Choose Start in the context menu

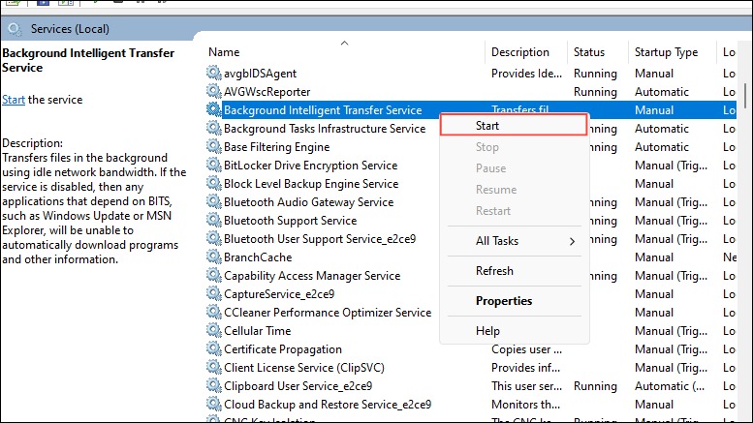[x=514, y=125]
